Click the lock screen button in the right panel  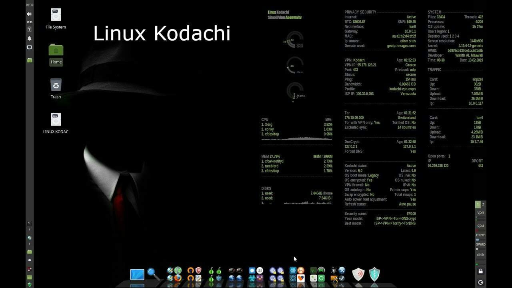click(x=480, y=271)
